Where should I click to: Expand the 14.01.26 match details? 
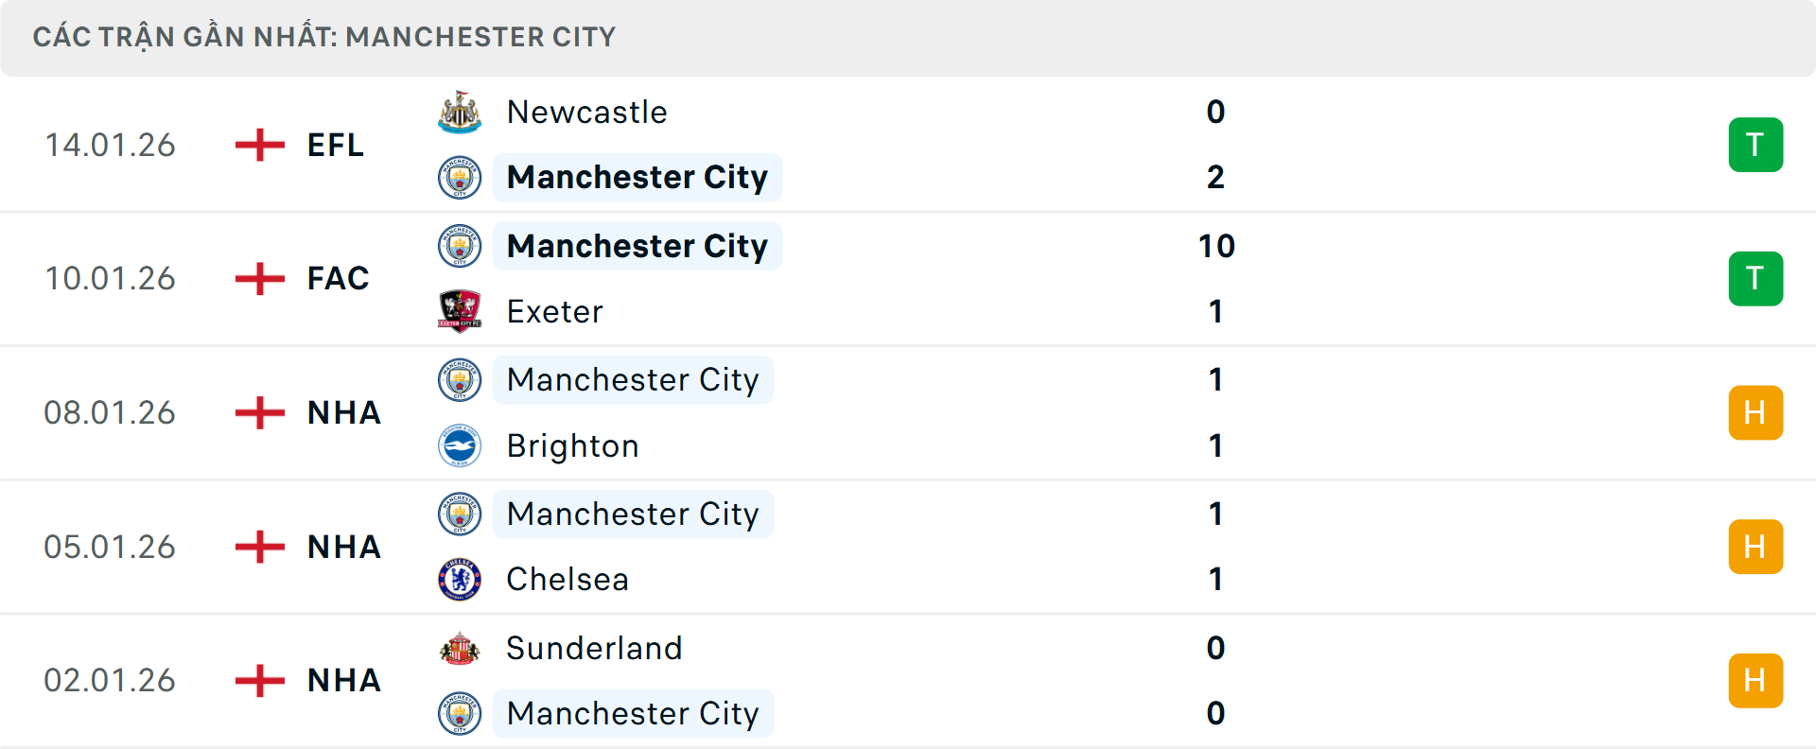(908, 145)
